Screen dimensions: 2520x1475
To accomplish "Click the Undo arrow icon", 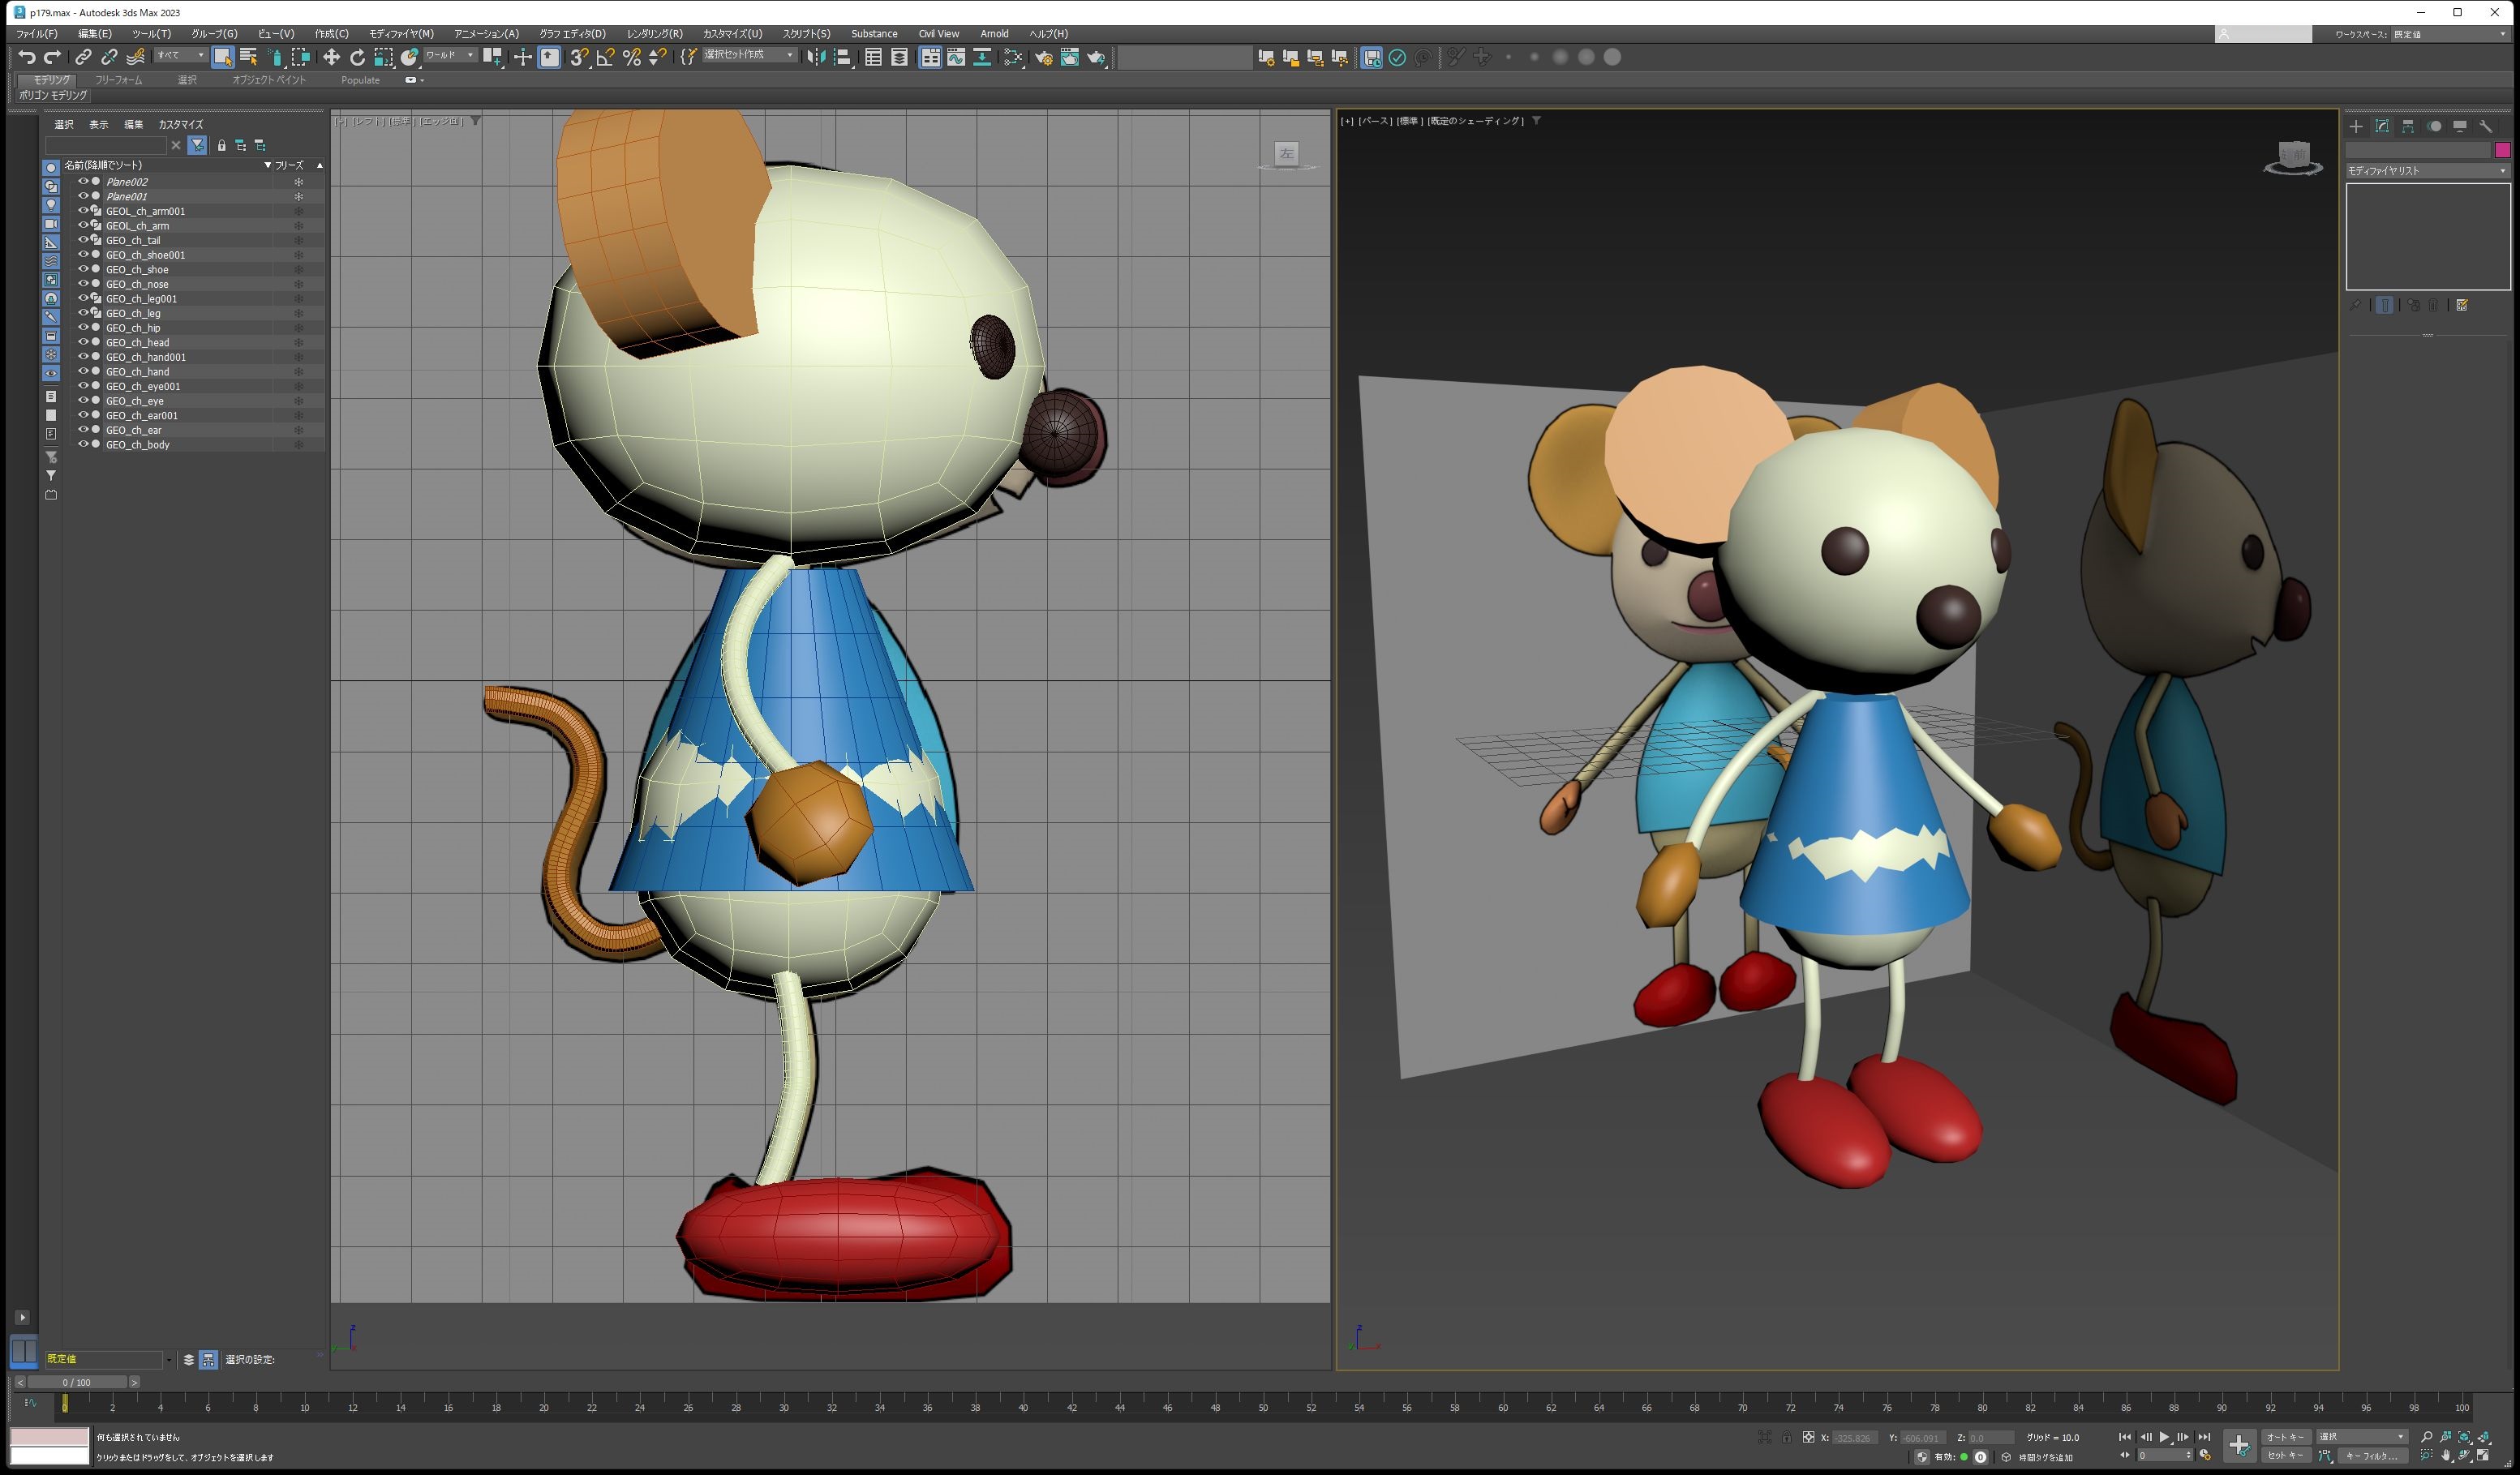I will (x=27, y=58).
